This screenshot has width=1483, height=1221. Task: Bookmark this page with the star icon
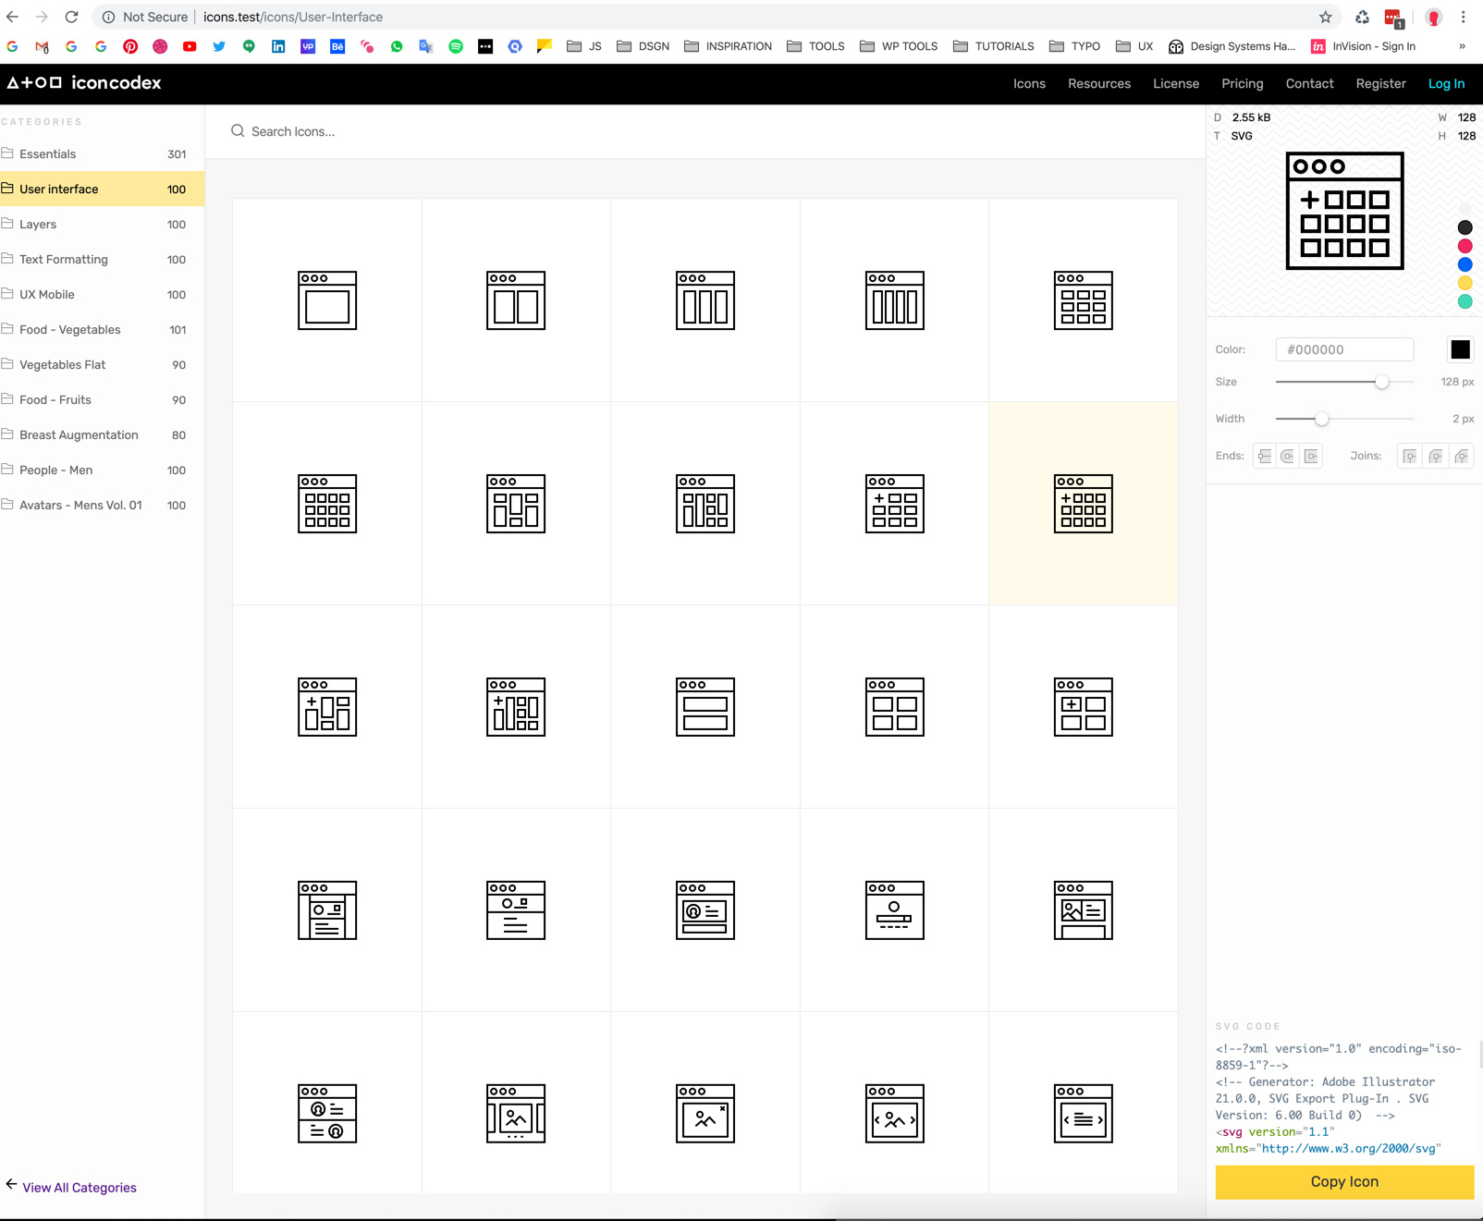tap(1325, 17)
